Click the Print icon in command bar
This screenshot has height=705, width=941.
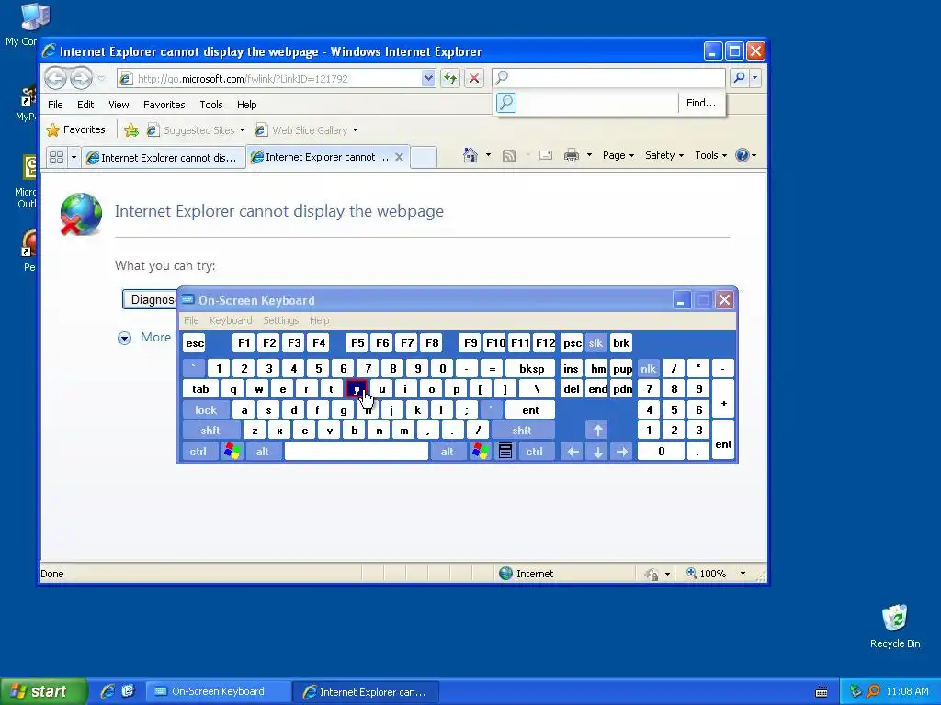[572, 155]
